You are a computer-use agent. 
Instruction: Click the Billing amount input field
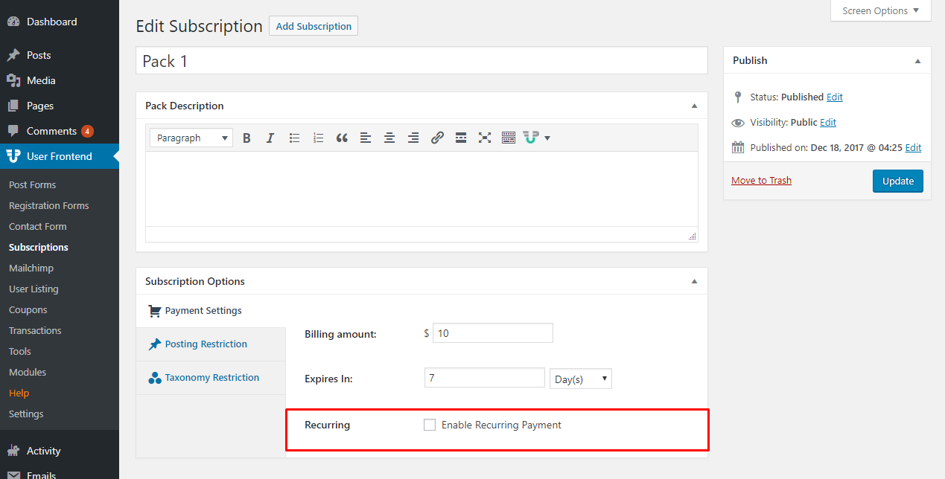coord(493,333)
